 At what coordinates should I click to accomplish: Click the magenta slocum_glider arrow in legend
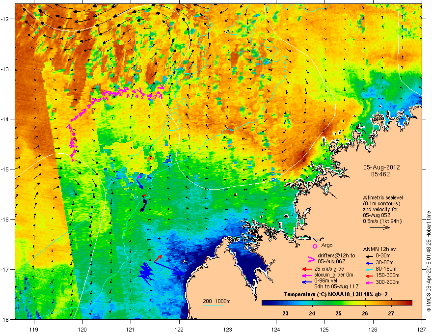307,275
